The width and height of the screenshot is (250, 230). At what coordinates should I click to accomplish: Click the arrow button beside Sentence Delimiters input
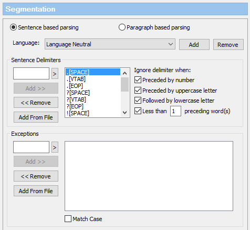tap(55, 74)
